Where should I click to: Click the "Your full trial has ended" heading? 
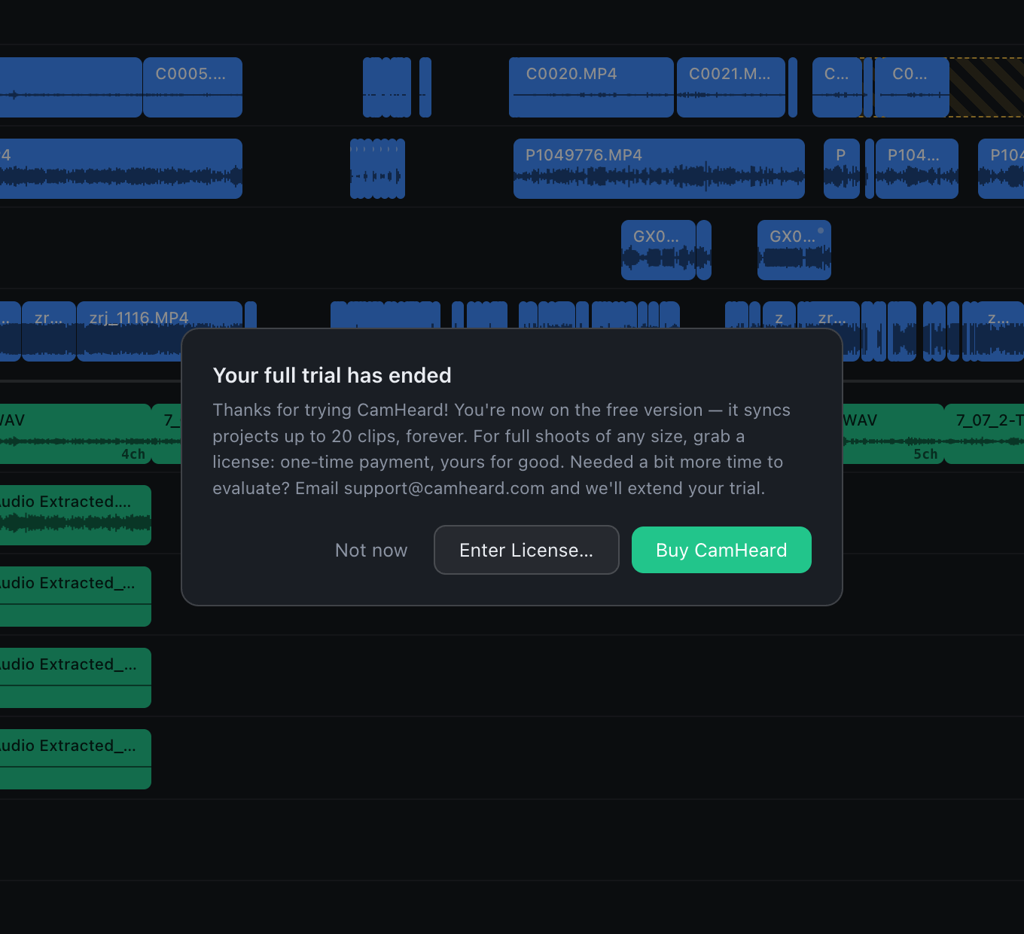click(332, 375)
